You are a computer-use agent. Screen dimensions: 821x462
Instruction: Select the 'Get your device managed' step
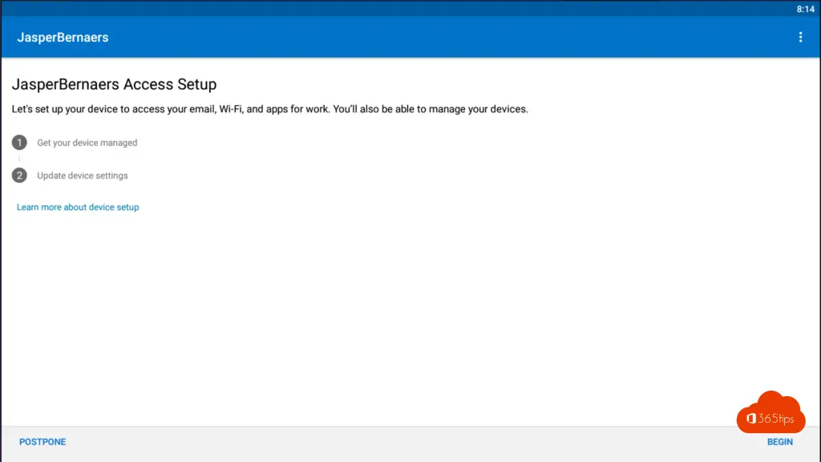[x=87, y=143]
